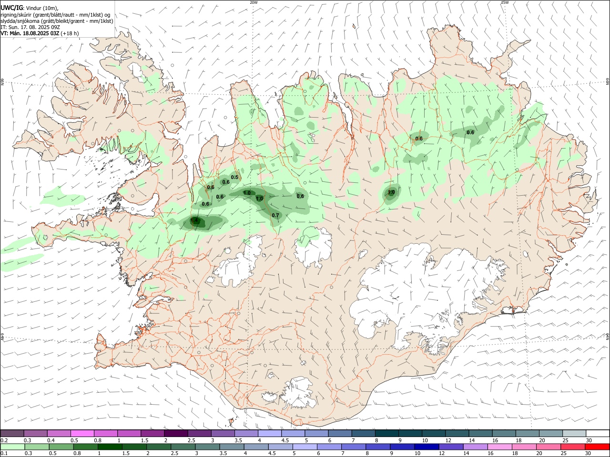Click the UWC/IG title text
610x457 pixels.
(11, 7)
